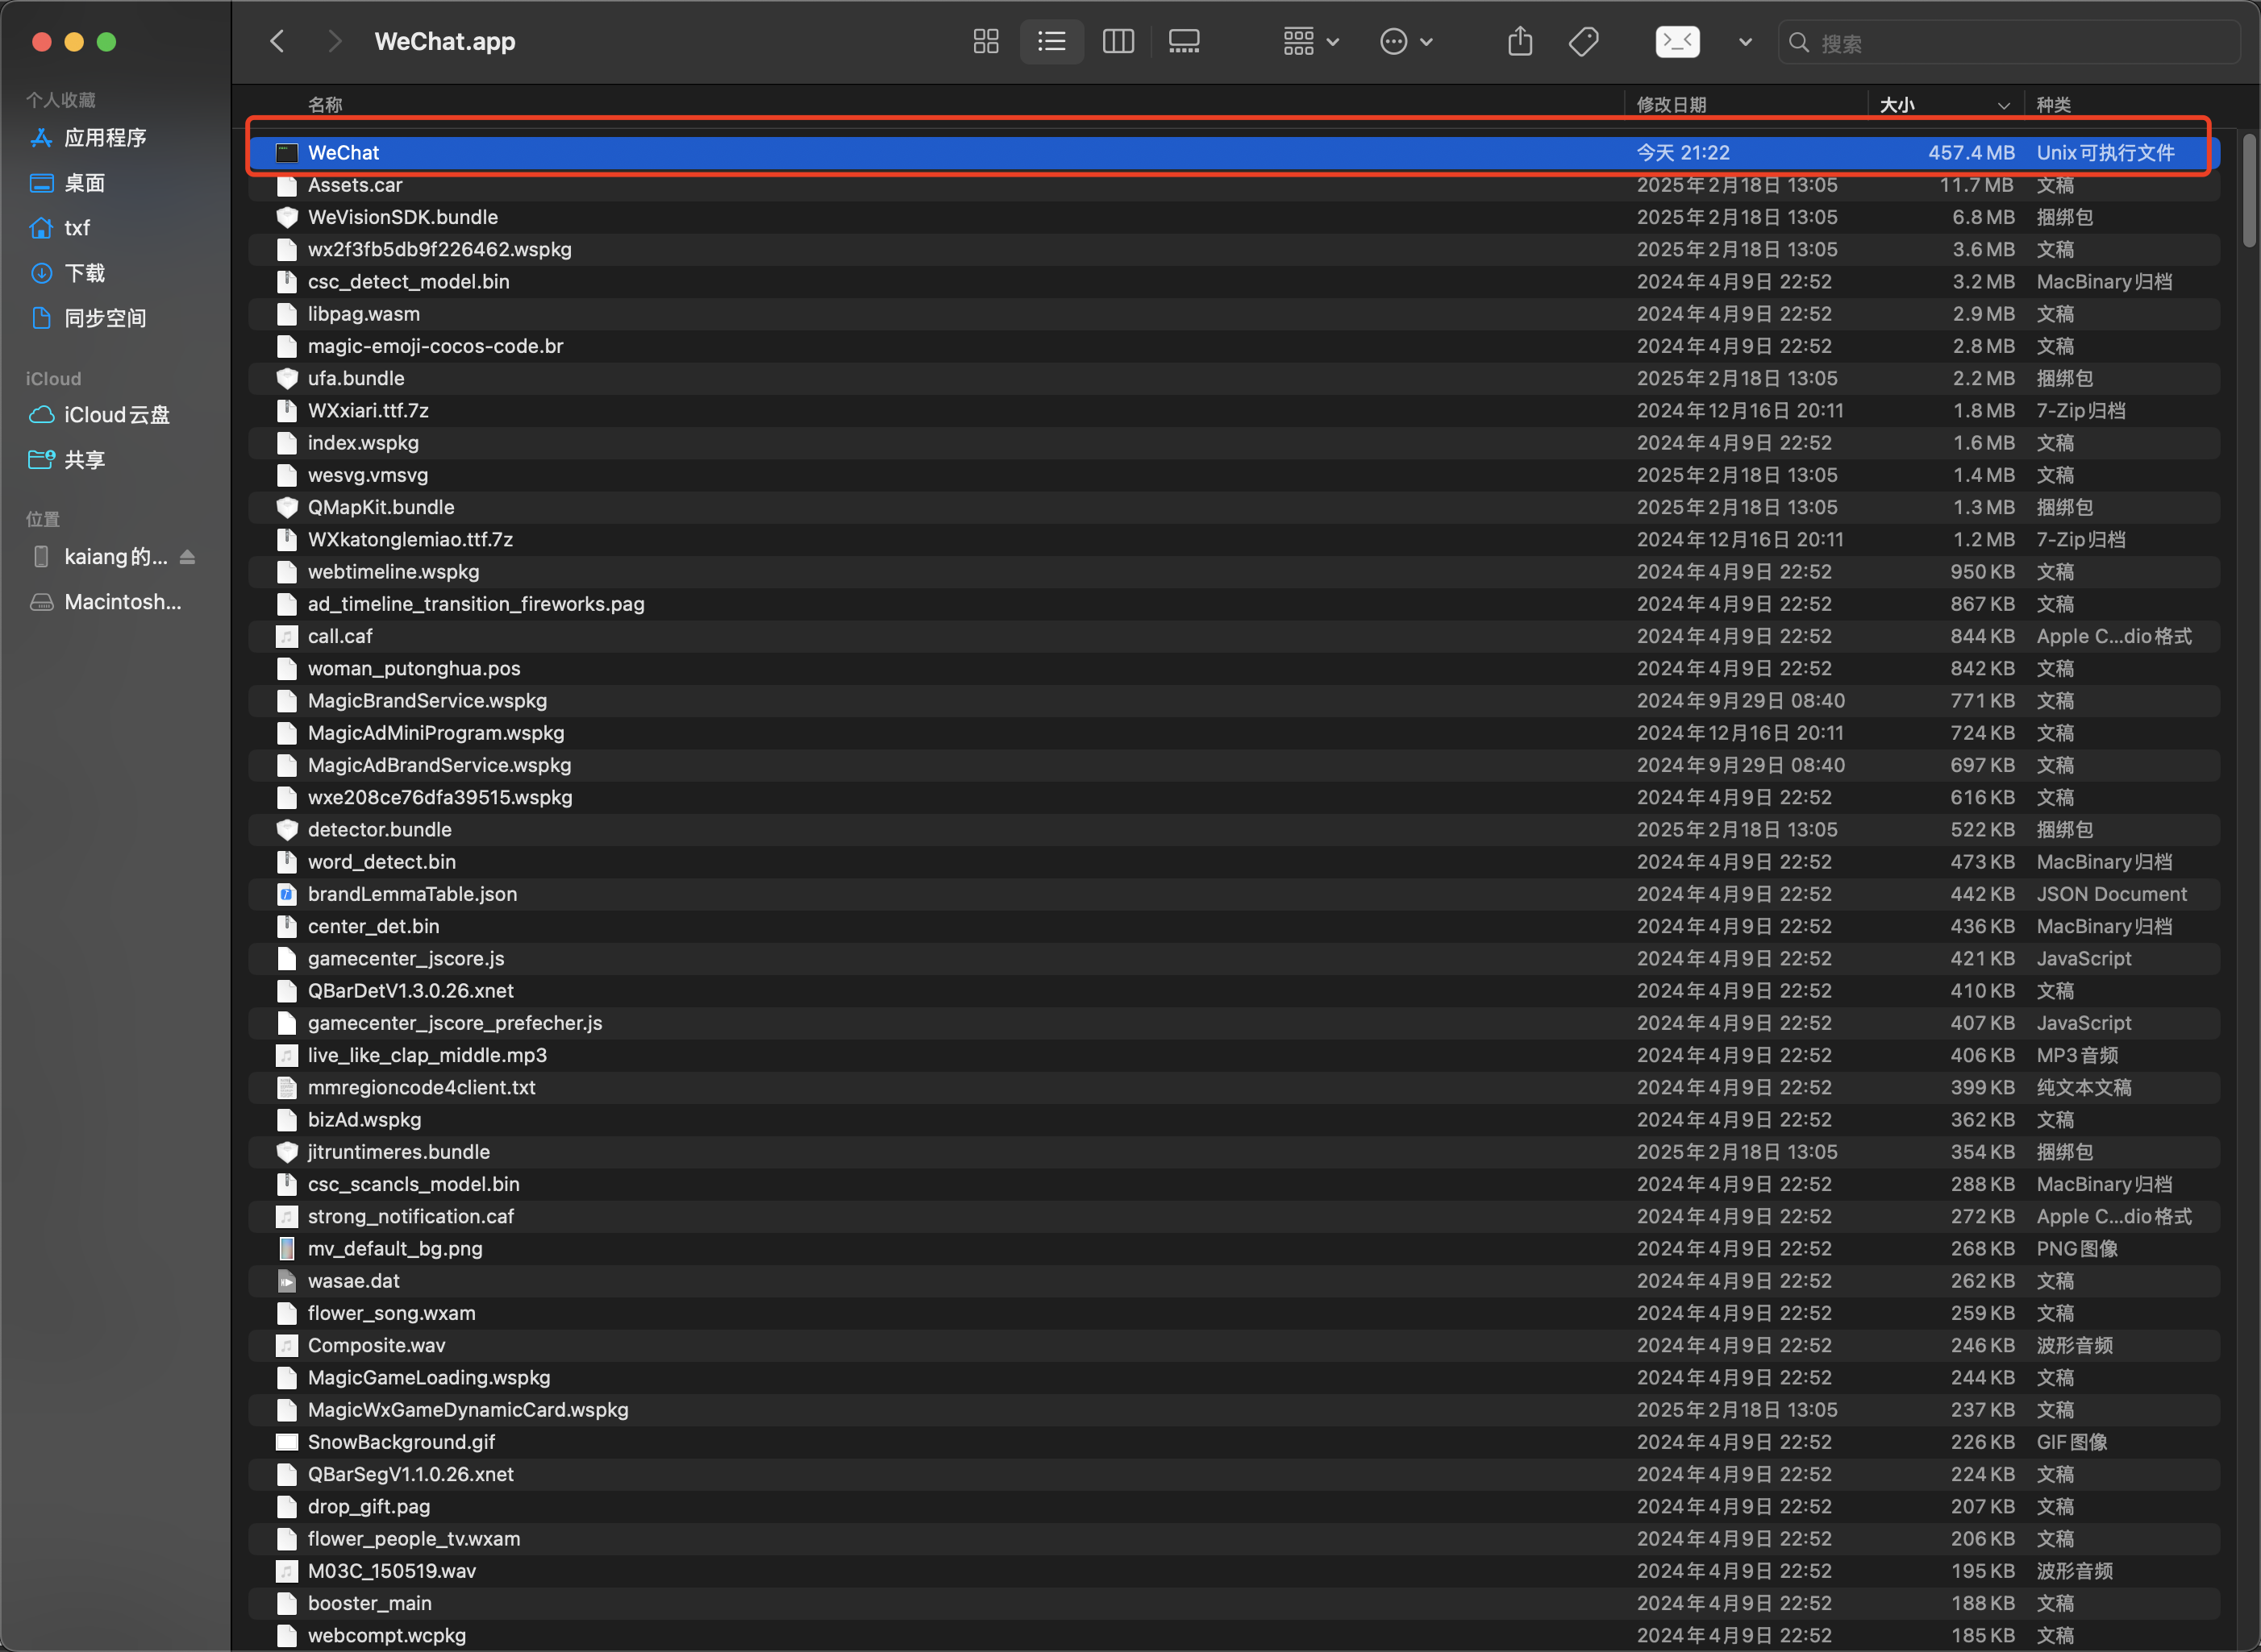Go forward with the right chevron
The width and height of the screenshot is (2261, 1652).
pos(334,41)
